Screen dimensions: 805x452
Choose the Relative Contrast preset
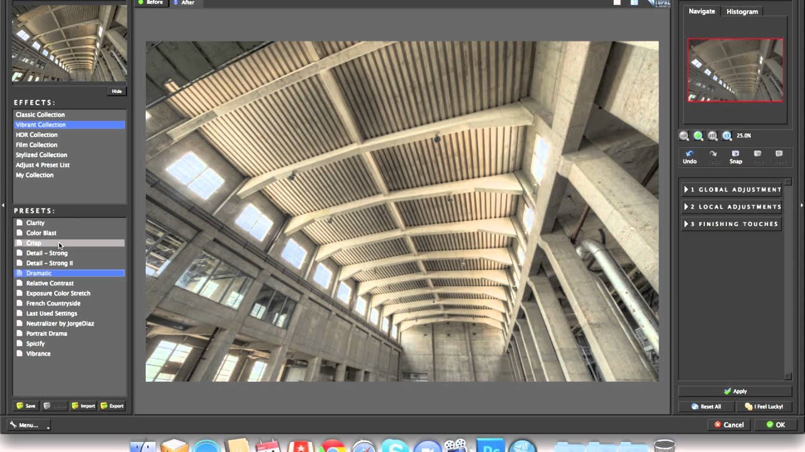70,283
